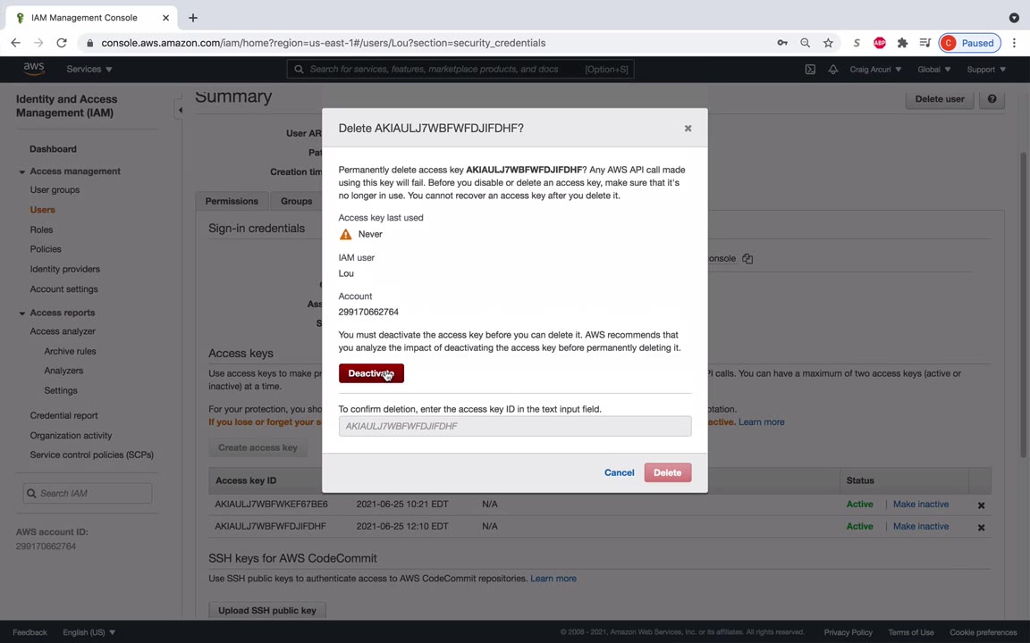Open the Craig Arcuri account dropdown
This screenshot has width=1030, height=643.
(x=875, y=69)
